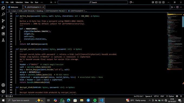
Task: Open Microsoft Store from the taskbar
Action: click(x=75, y=100)
